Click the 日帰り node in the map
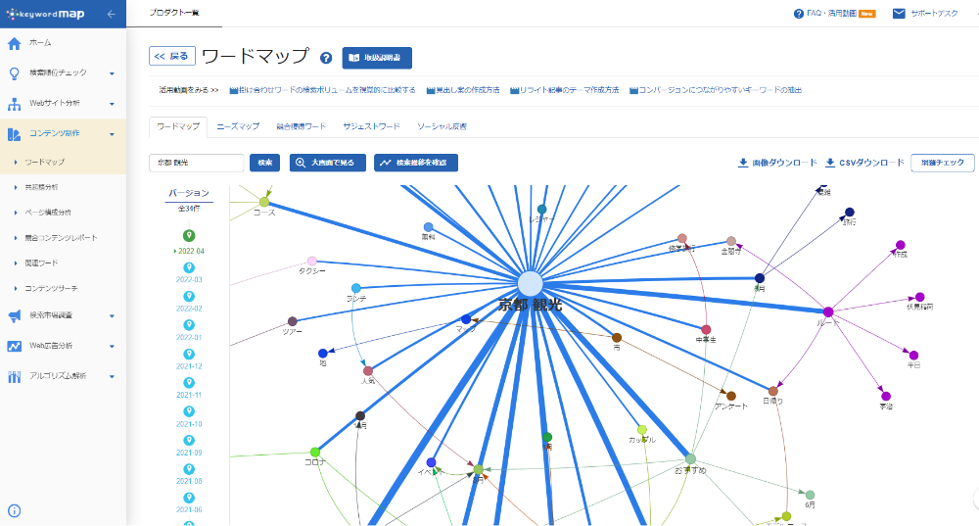 [x=773, y=391]
